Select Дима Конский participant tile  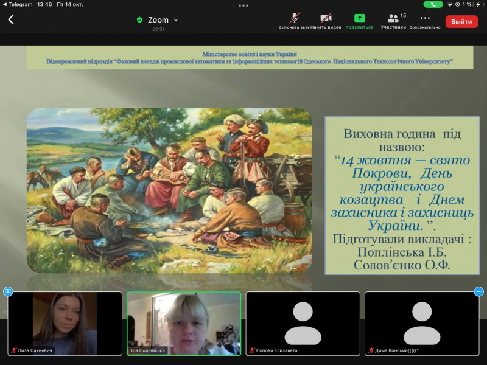tap(422, 324)
